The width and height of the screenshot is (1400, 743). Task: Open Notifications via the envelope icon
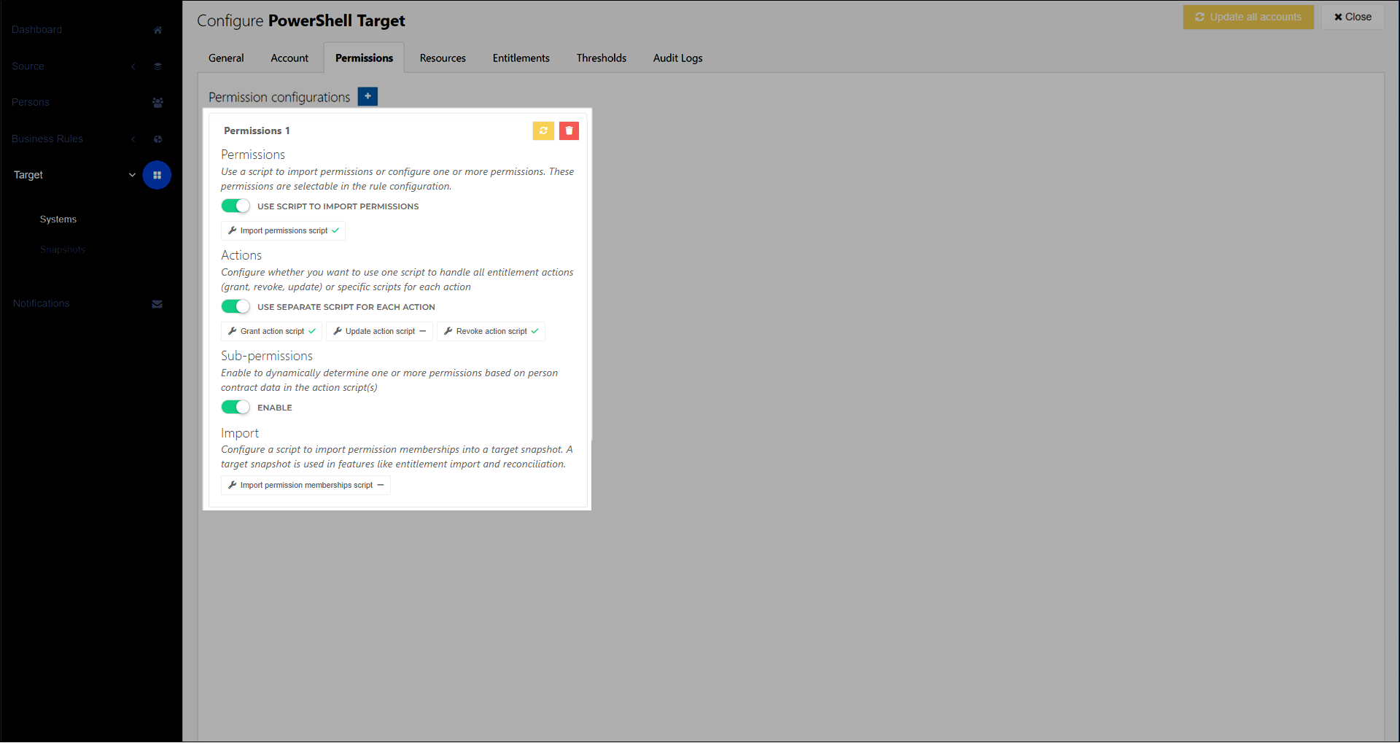pos(157,303)
